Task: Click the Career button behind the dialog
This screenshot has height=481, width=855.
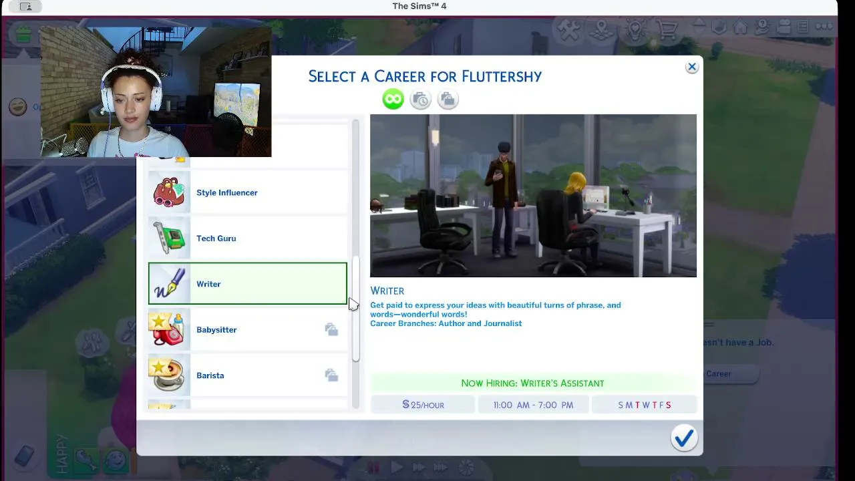Action: 729,374
